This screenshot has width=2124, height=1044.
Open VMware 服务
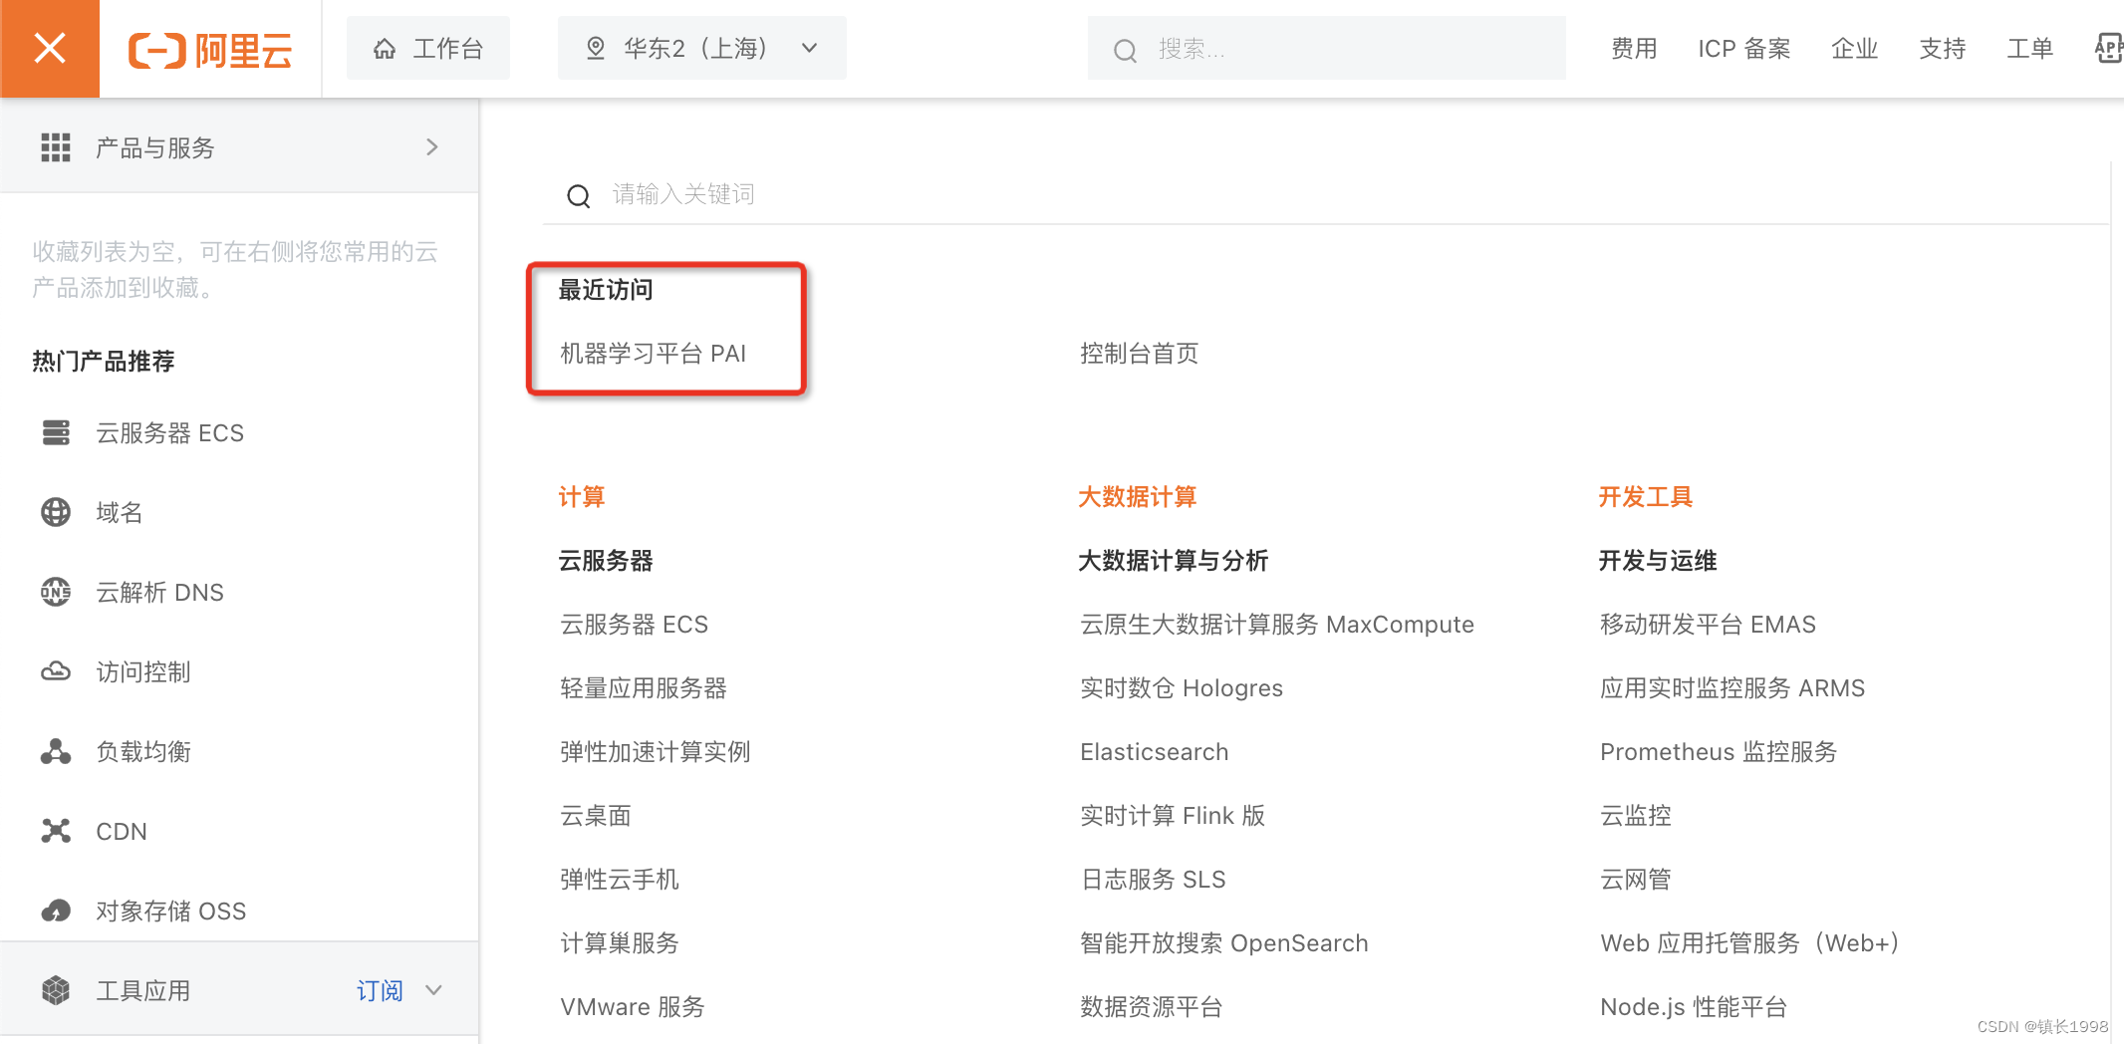(633, 1007)
